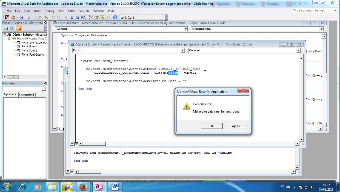Open Microsoft Word from the taskbar
Viewport: 340px width, 192px height.
[115, 187]
